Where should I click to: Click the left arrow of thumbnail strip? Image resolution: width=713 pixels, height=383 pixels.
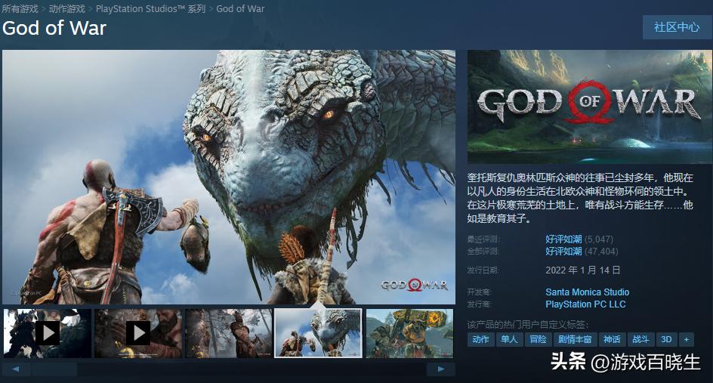click(x=16, y=369)
